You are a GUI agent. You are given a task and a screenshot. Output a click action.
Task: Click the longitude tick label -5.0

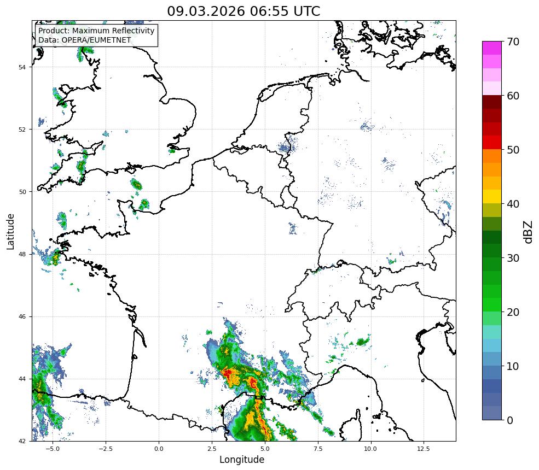[x=53, y=448]
